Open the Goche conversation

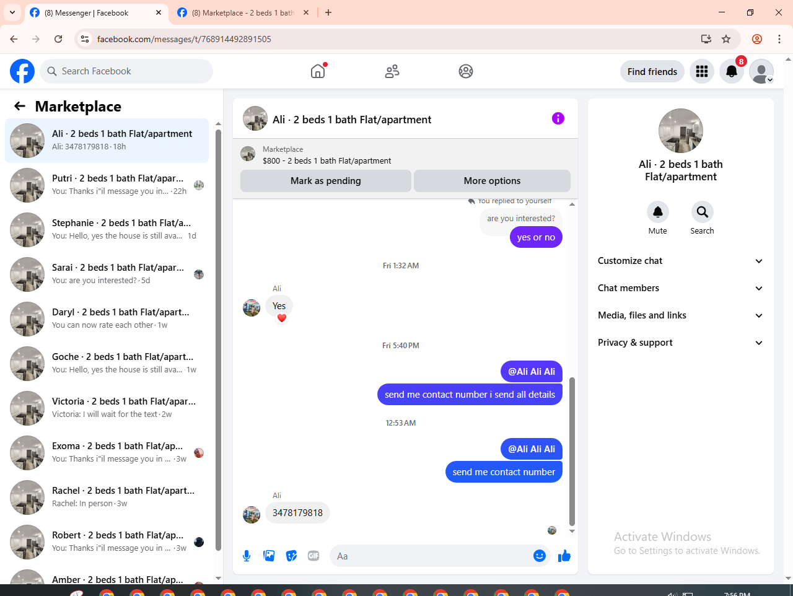[x=107, y=364]
